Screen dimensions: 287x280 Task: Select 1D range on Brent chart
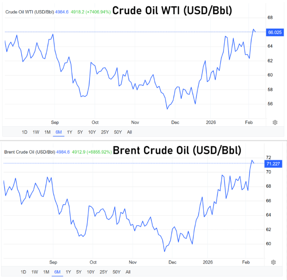(23, 272)
